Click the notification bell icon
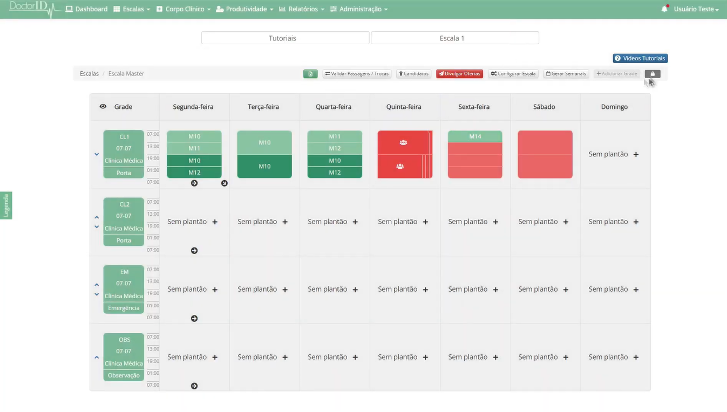This screenshot has height=412, width=727. [664, 9]
